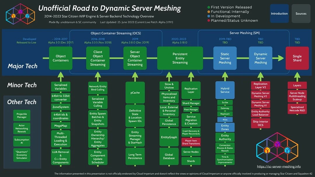Open the Sources button
The width and height of the screenshot is (315, 177).
coord(301,13)
